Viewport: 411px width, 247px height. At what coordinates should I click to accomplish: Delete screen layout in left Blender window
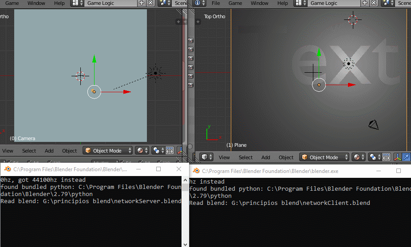[150, 3]
